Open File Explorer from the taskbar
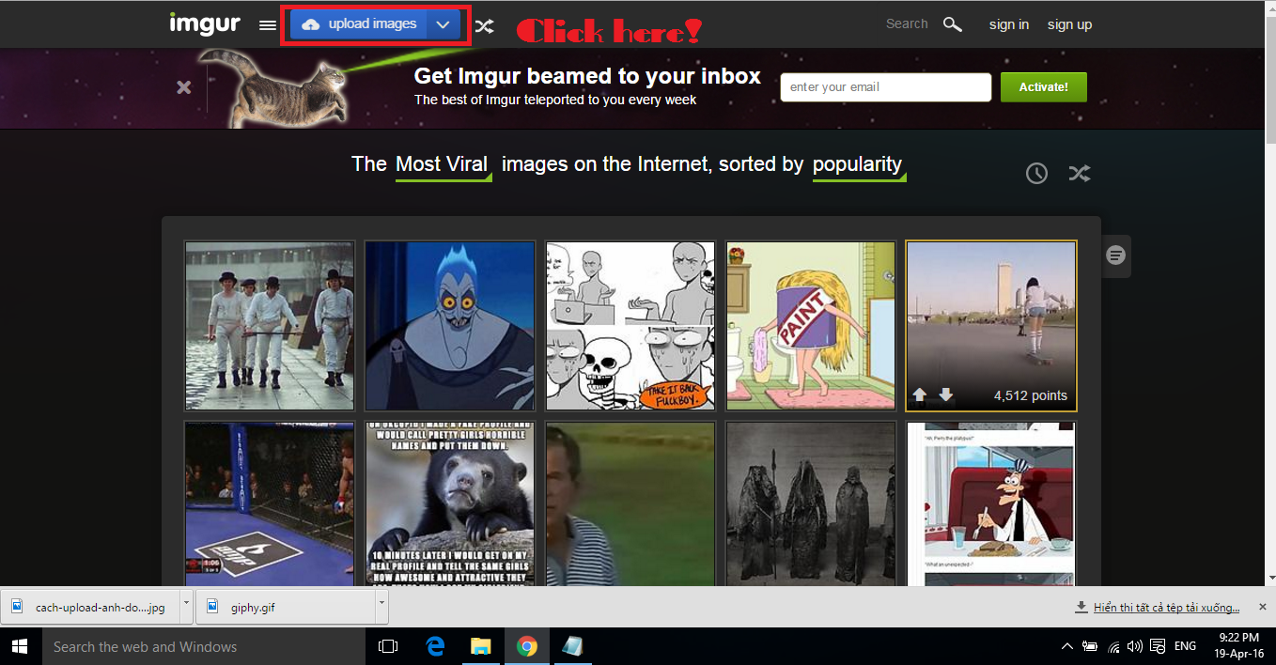 [480, 646]
